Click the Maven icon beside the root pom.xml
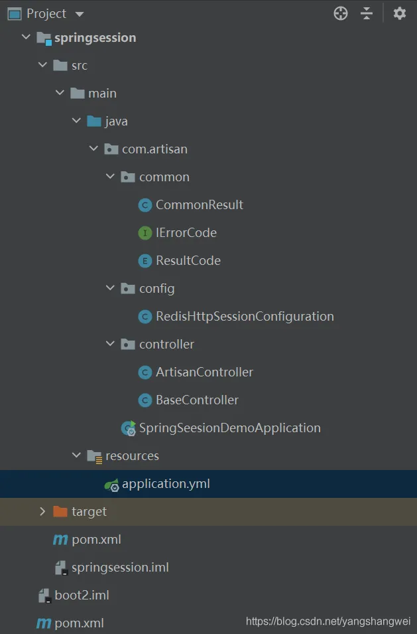417x634 pixels. click(44, 623)
